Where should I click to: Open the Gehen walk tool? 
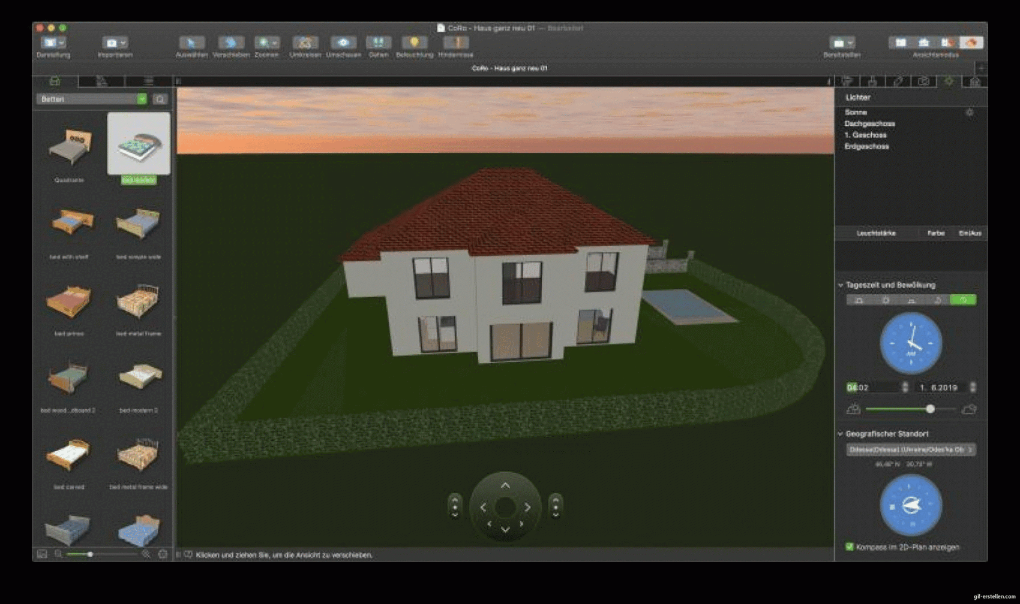click(378, 43)
